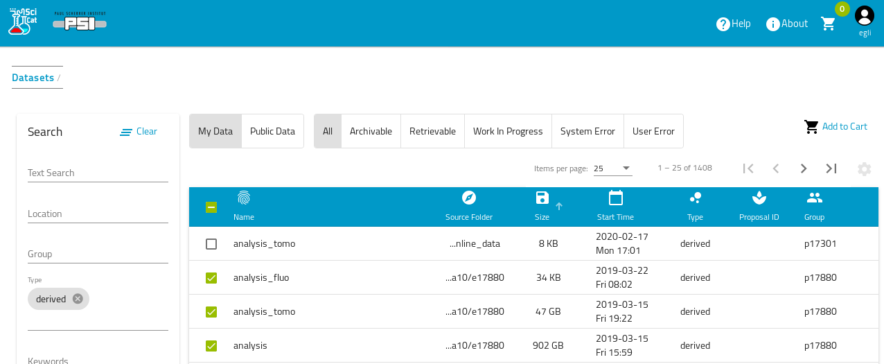Remove the derived type filter chip
The image size is (884, 364).
(78, 299)
